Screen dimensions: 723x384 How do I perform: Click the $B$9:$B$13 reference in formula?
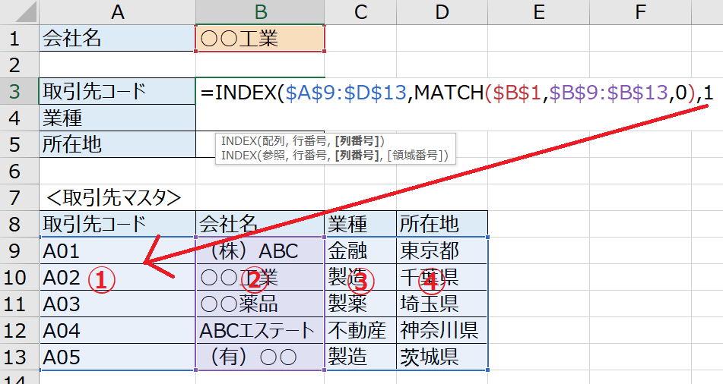click(x=608, y=93)
